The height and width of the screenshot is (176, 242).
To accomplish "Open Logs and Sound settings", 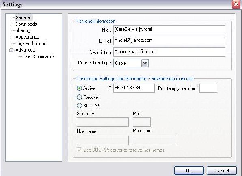I will pos(31,43).
